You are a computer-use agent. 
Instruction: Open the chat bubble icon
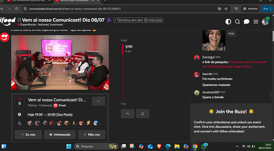point(247,22)
